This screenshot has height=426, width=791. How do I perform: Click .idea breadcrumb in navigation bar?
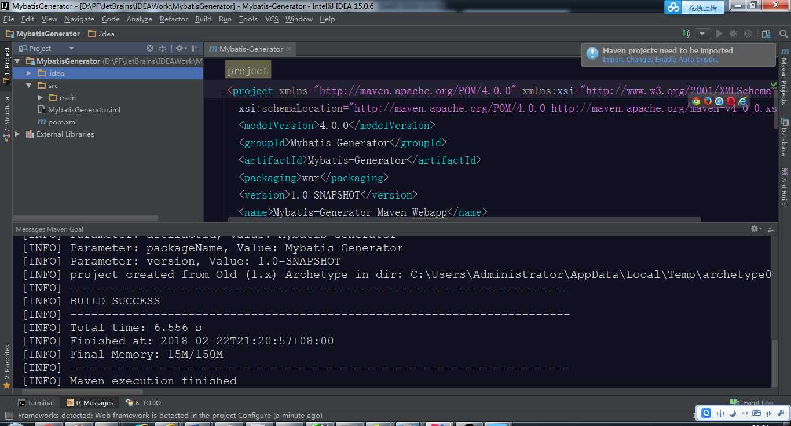tap(101, 34)
